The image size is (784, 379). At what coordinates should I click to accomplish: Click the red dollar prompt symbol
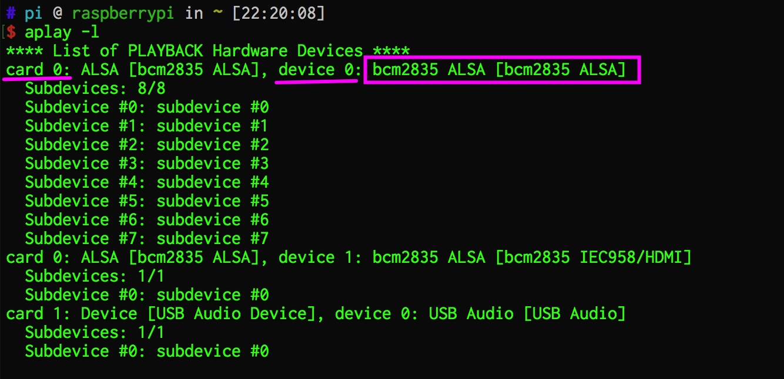(11, 32)
